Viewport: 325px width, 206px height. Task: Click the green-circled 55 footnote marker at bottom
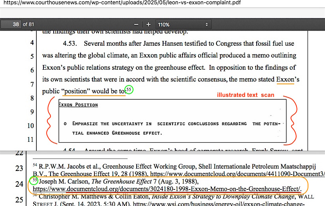[34, 181]
